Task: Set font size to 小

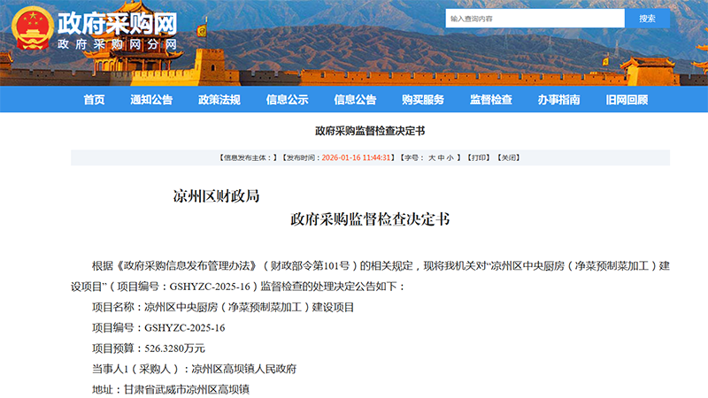Action: tap(450, 158)
